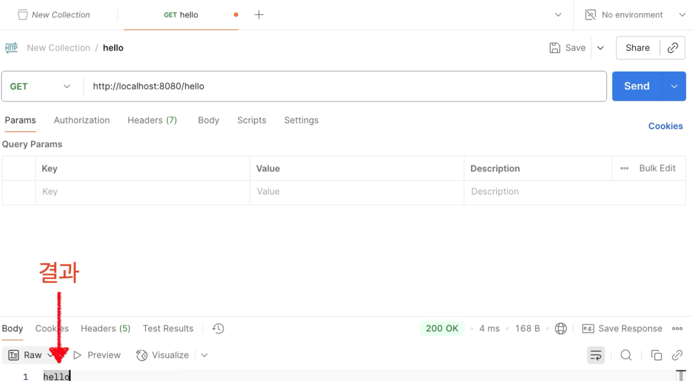Open the response Headers (5) tab

click(x=105, y=329)
